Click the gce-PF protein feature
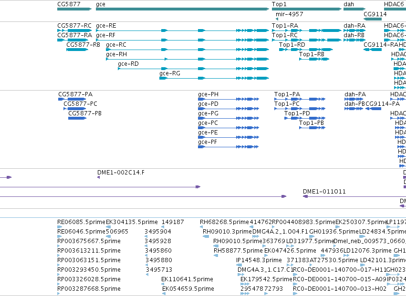The image size is (406, 296). point(229,147)
